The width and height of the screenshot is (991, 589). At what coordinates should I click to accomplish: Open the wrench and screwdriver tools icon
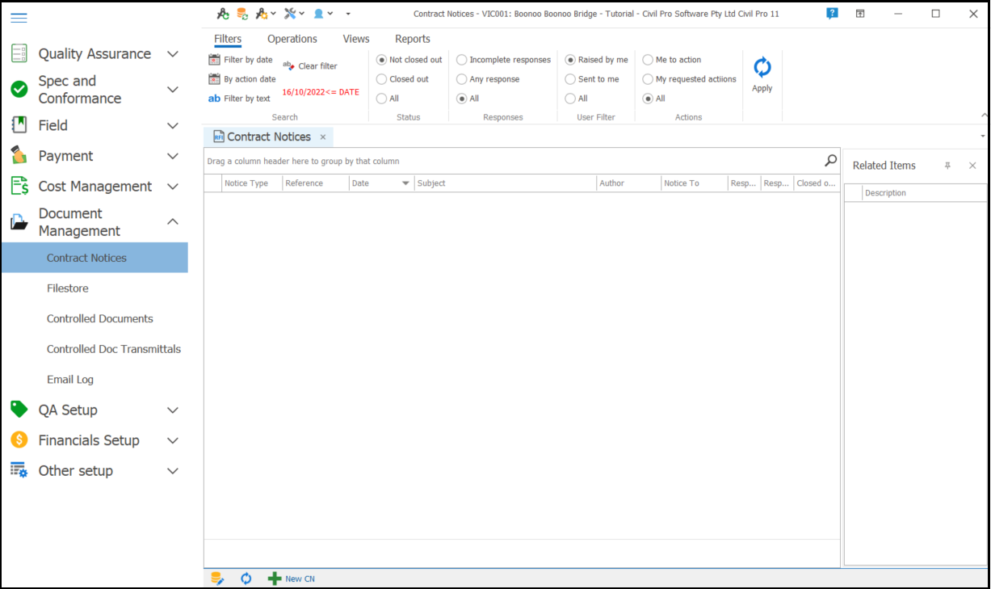point(291,14)
